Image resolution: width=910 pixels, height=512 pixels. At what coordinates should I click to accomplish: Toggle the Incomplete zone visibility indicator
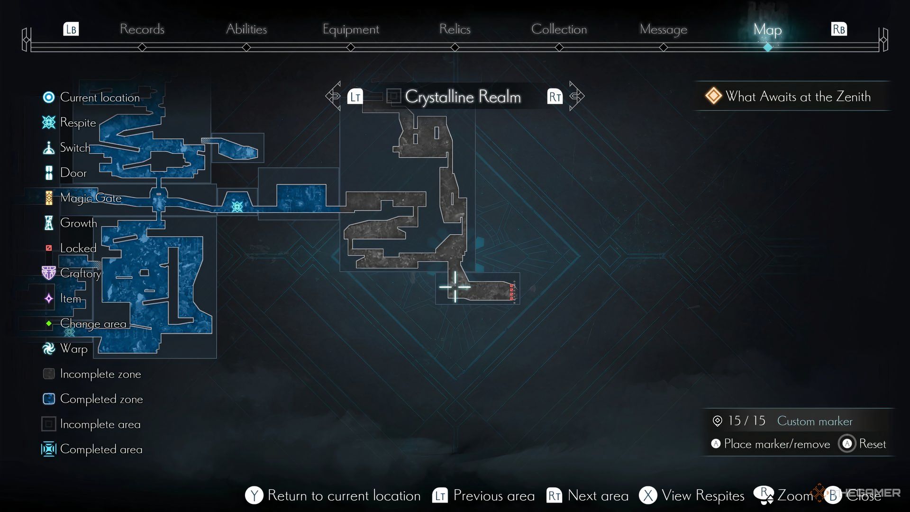(50, 373)
